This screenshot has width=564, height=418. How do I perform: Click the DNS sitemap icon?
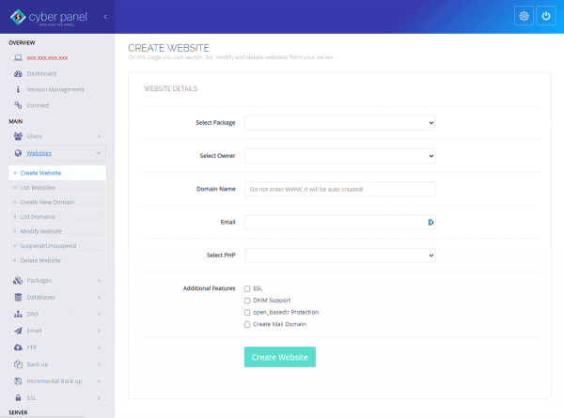18,314
